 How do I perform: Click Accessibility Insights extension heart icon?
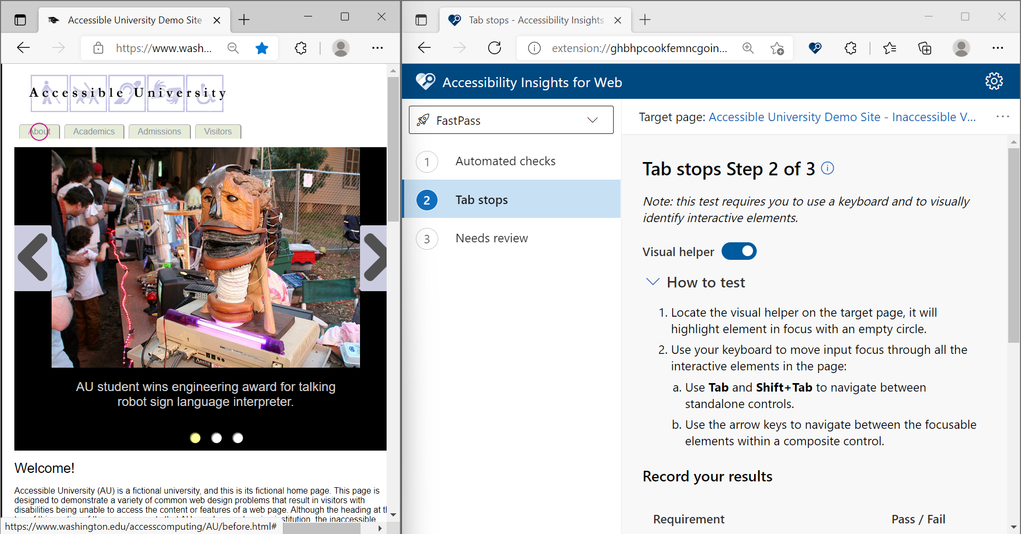tap(815, 48)
